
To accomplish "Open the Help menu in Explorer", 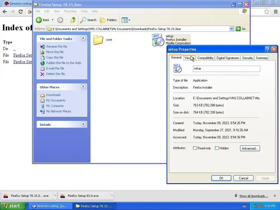I will tap(95, 11).
